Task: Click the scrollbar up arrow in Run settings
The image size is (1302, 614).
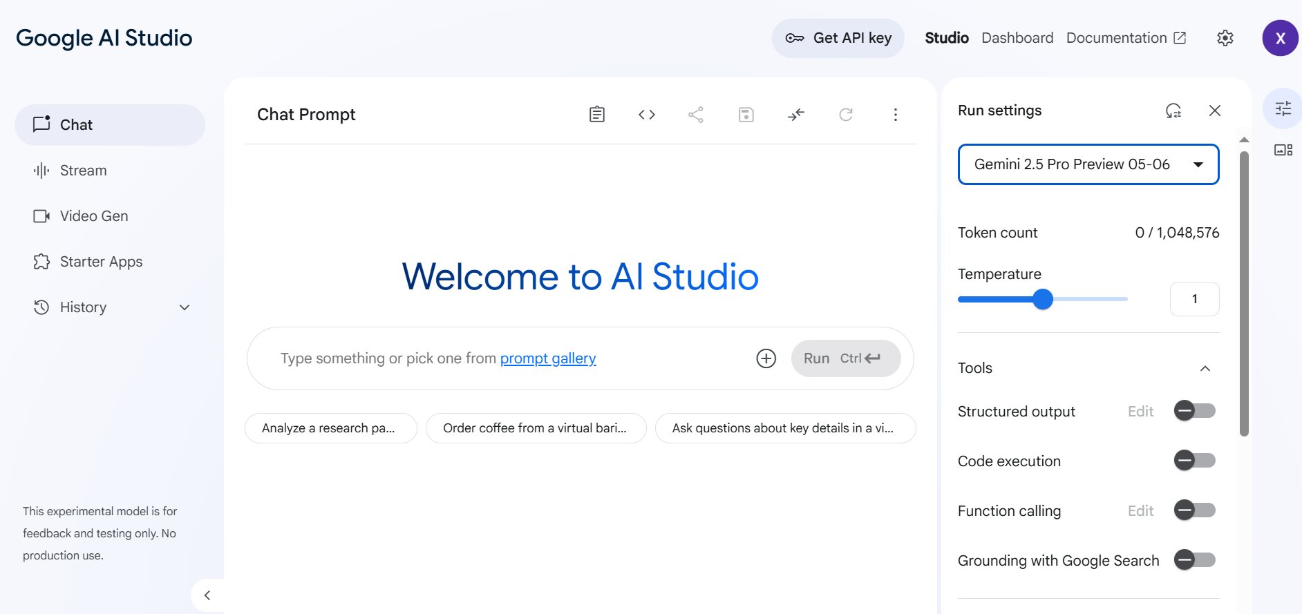Action: pyautogui.click(x=1244, y=140)
